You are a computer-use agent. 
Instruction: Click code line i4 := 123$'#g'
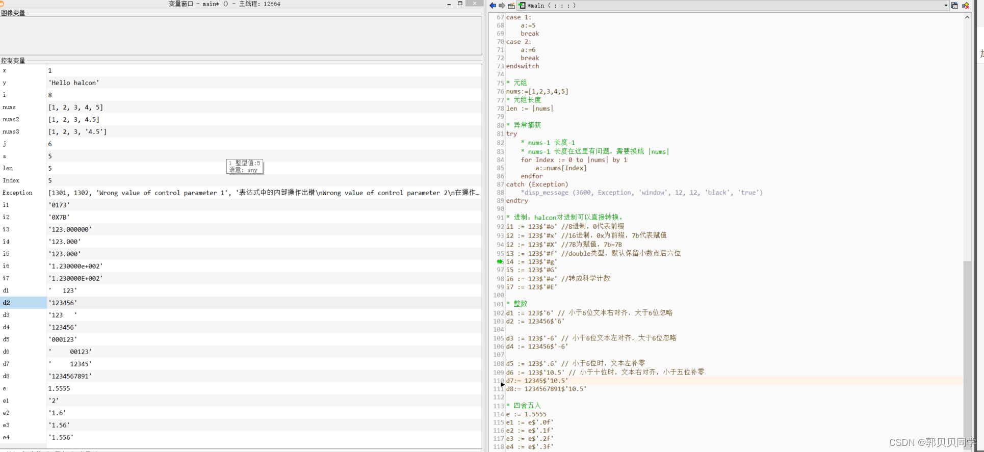coord(531,262)
